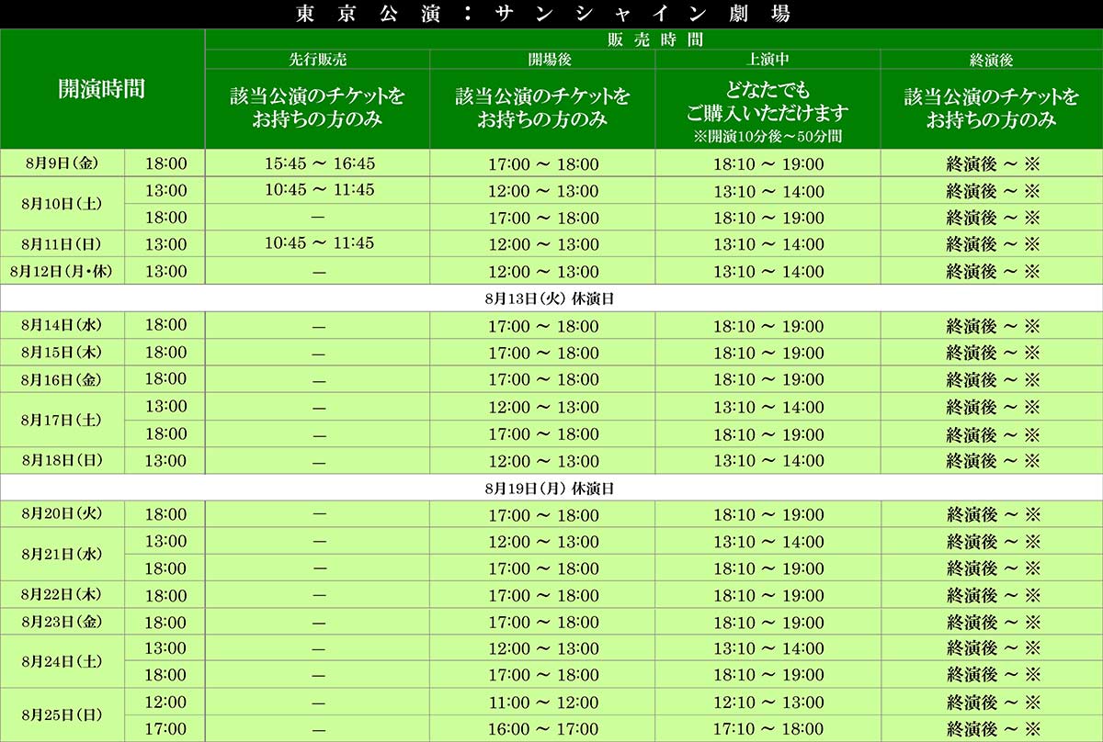Image resolution: width=1103 pixels, height=742 pixels.
Task: Select the 8月13日(火) 休演日 row
Action: point(551,298)
